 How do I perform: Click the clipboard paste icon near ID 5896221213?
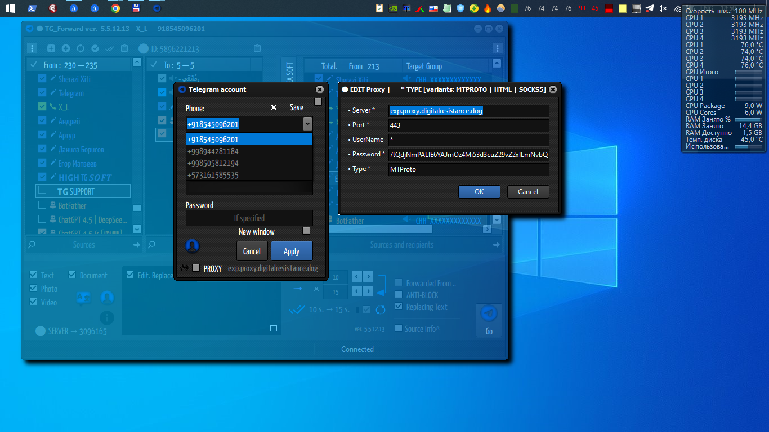(256, 48)
